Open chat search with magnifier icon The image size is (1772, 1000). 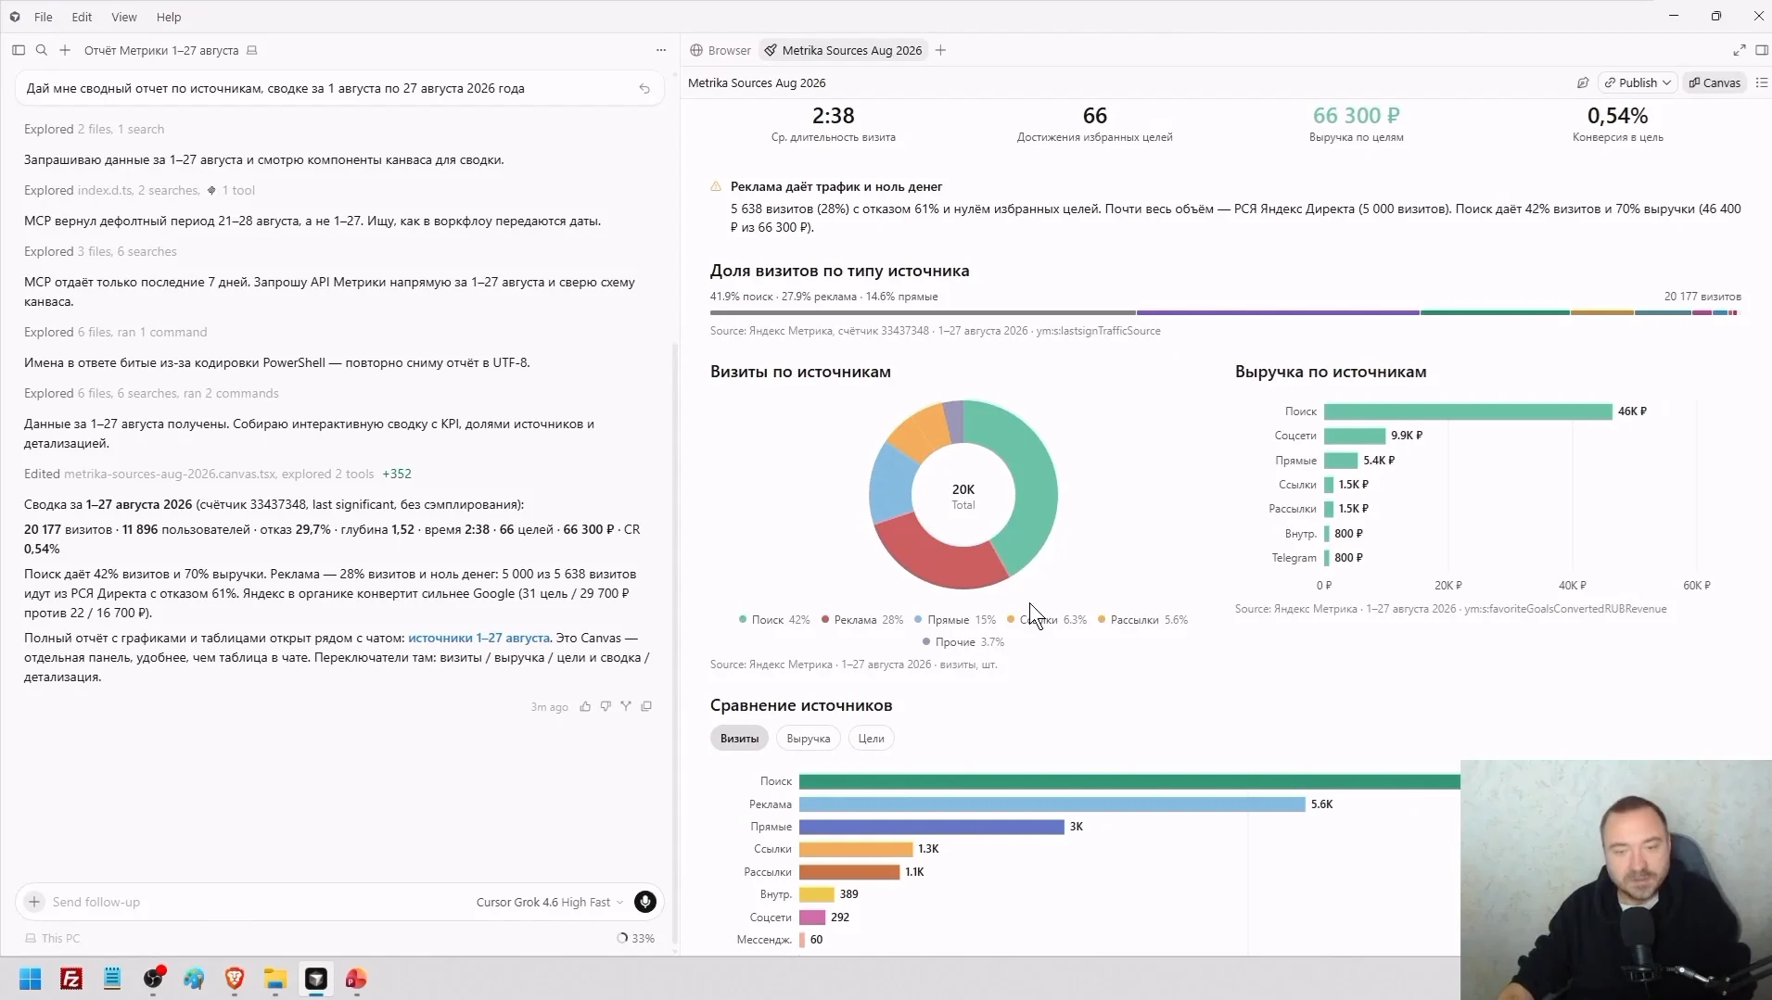coord(42,50)
